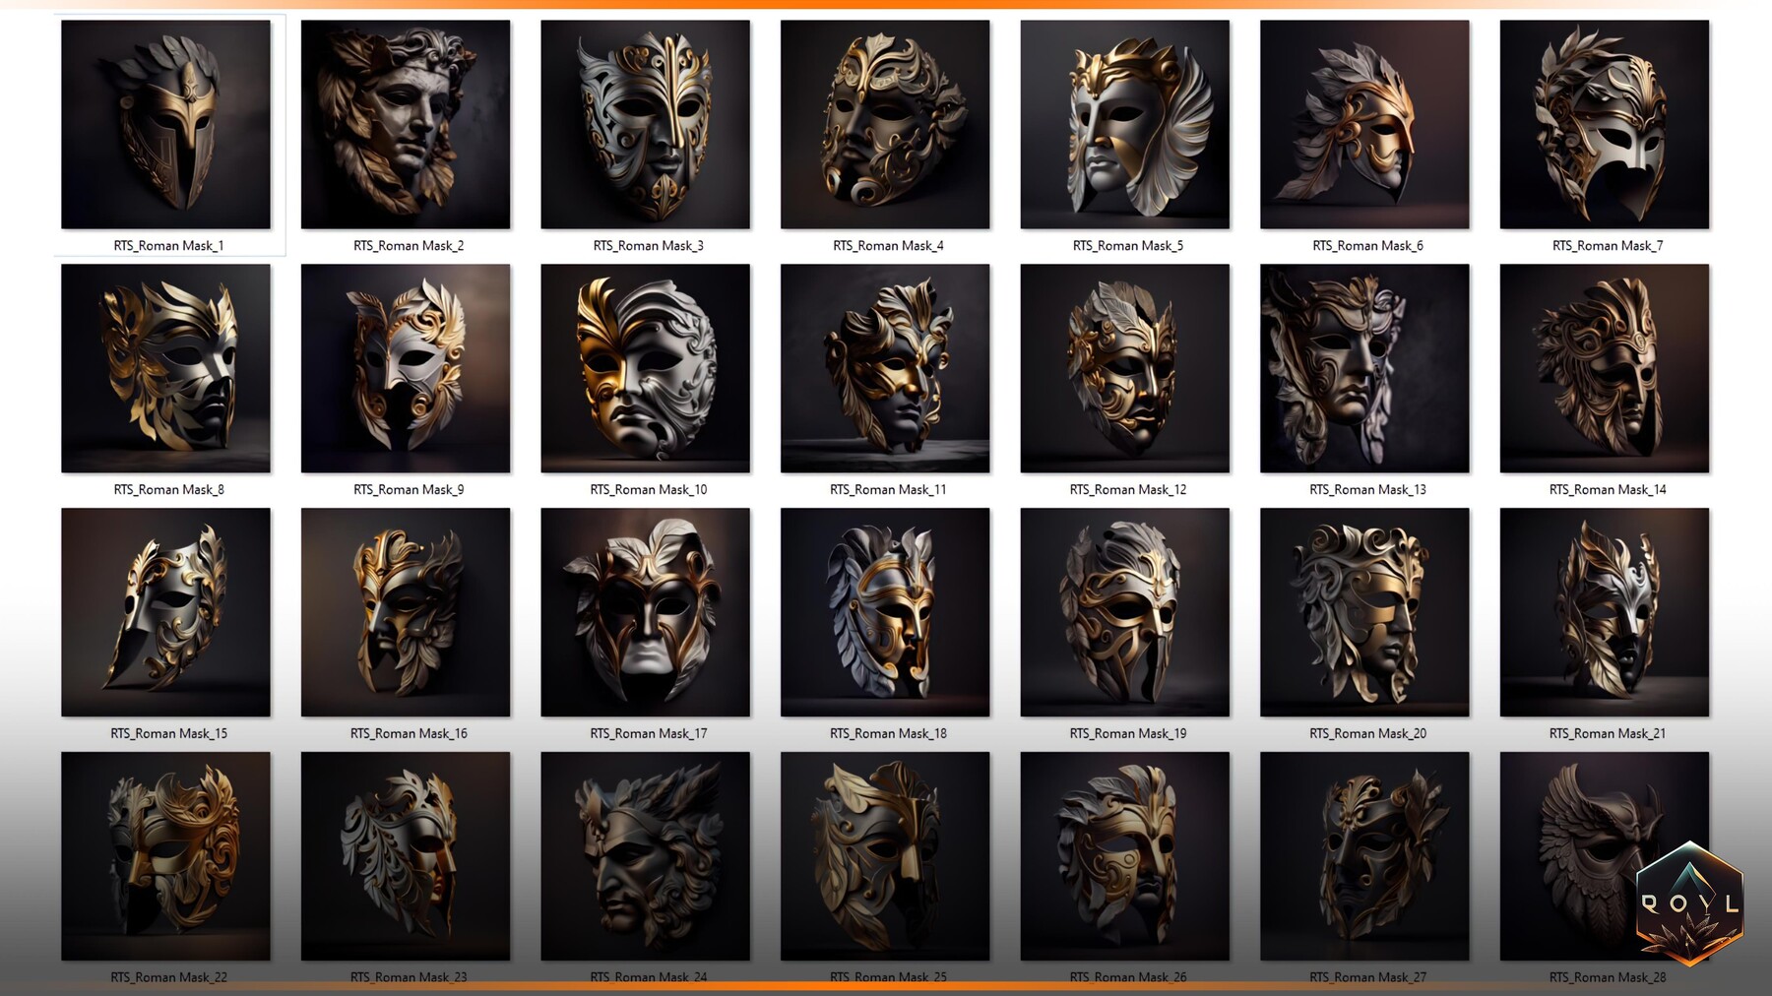Image resolution: width=1772 pixels, height=996 pixels.
Task: Select the RTS_Roman Mask_1 thumbnail
Action: 167,123
